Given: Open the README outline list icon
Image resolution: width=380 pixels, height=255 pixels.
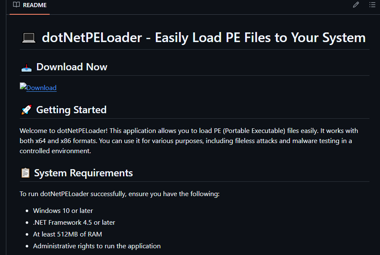Looking at the screenshot, I should [x=372, y=5].
